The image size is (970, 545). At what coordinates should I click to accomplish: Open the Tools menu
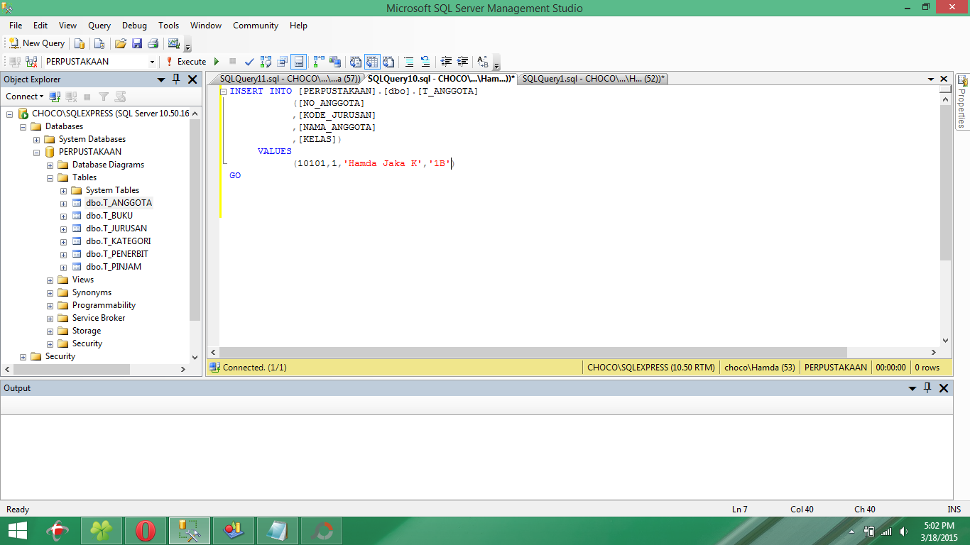(x=169, y=26)
